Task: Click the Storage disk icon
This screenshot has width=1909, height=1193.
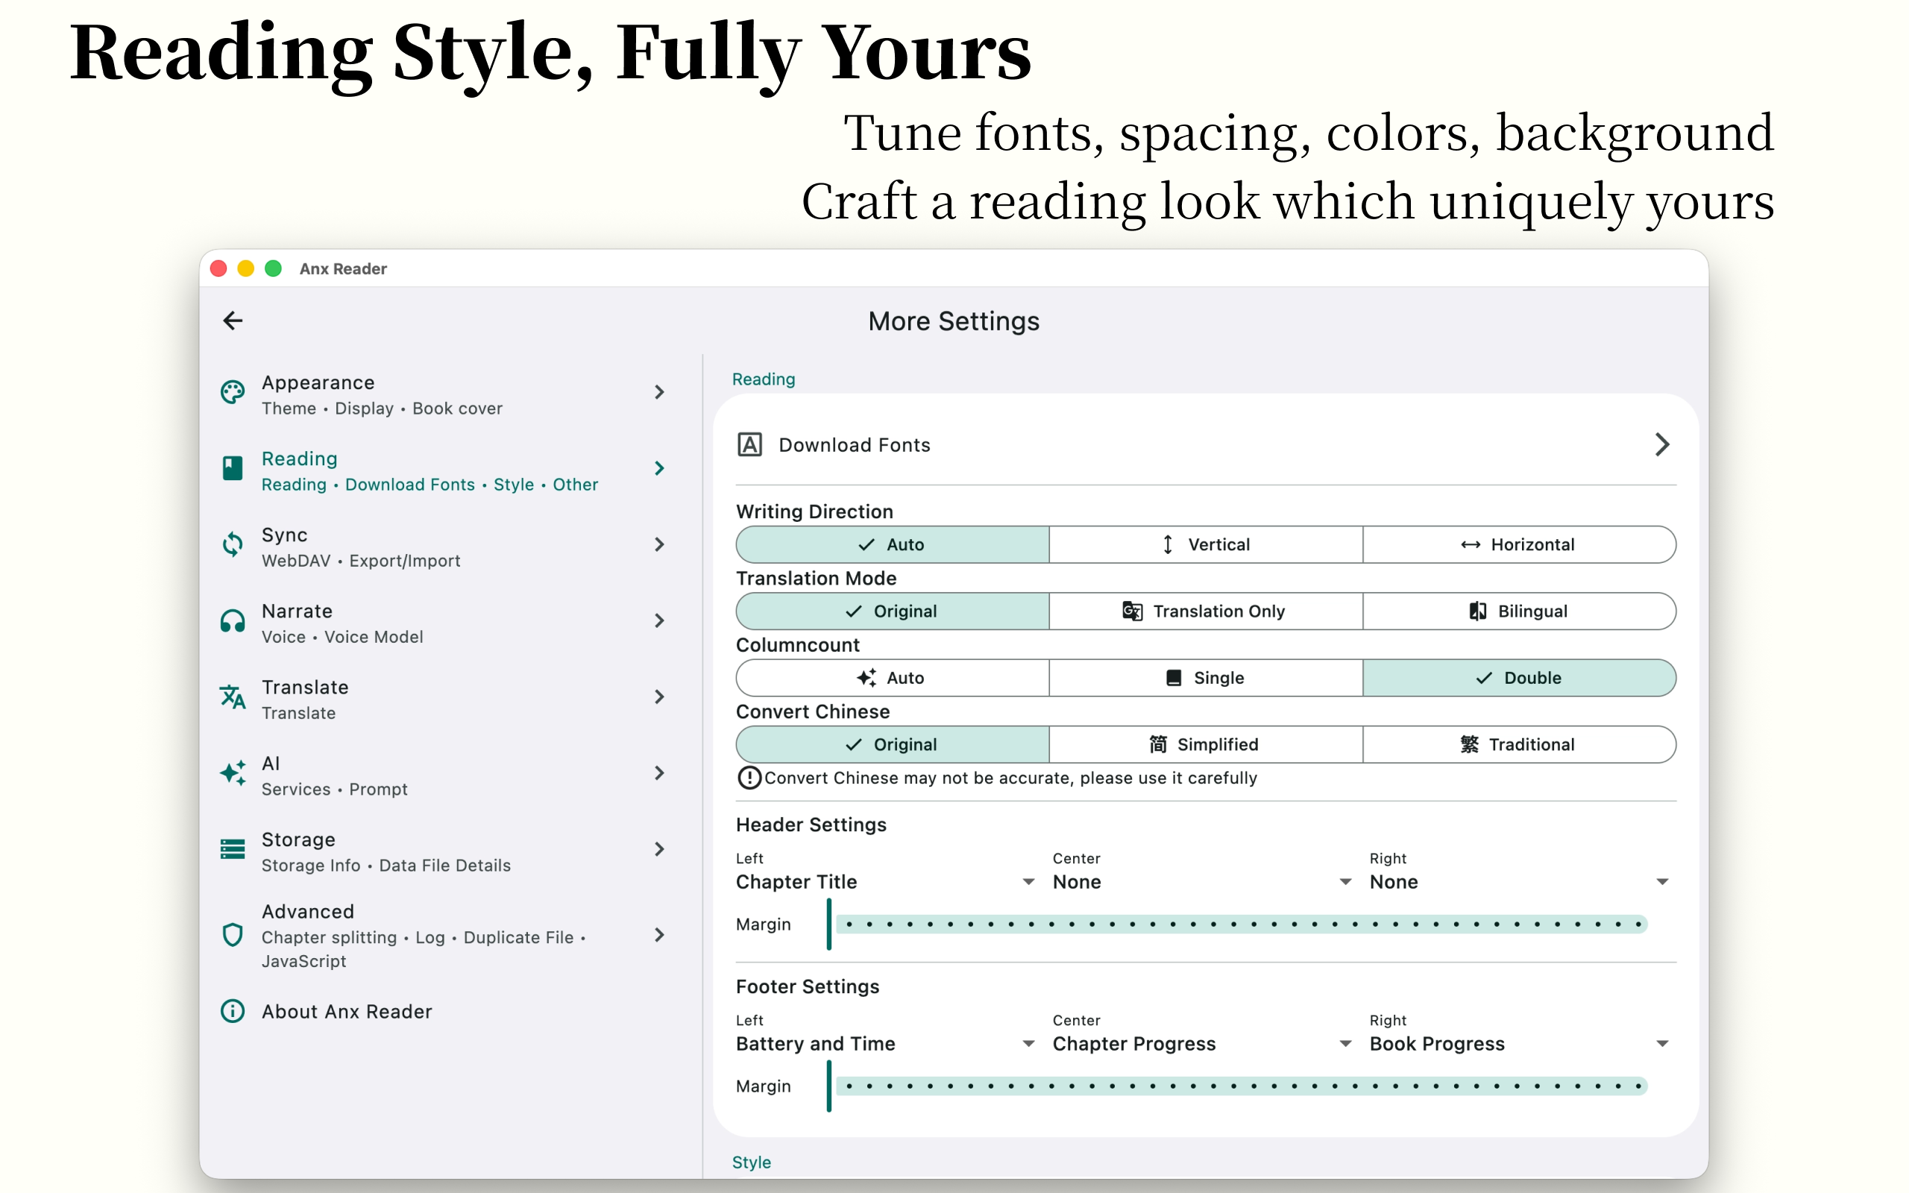Action: click(x=233, y=849)
